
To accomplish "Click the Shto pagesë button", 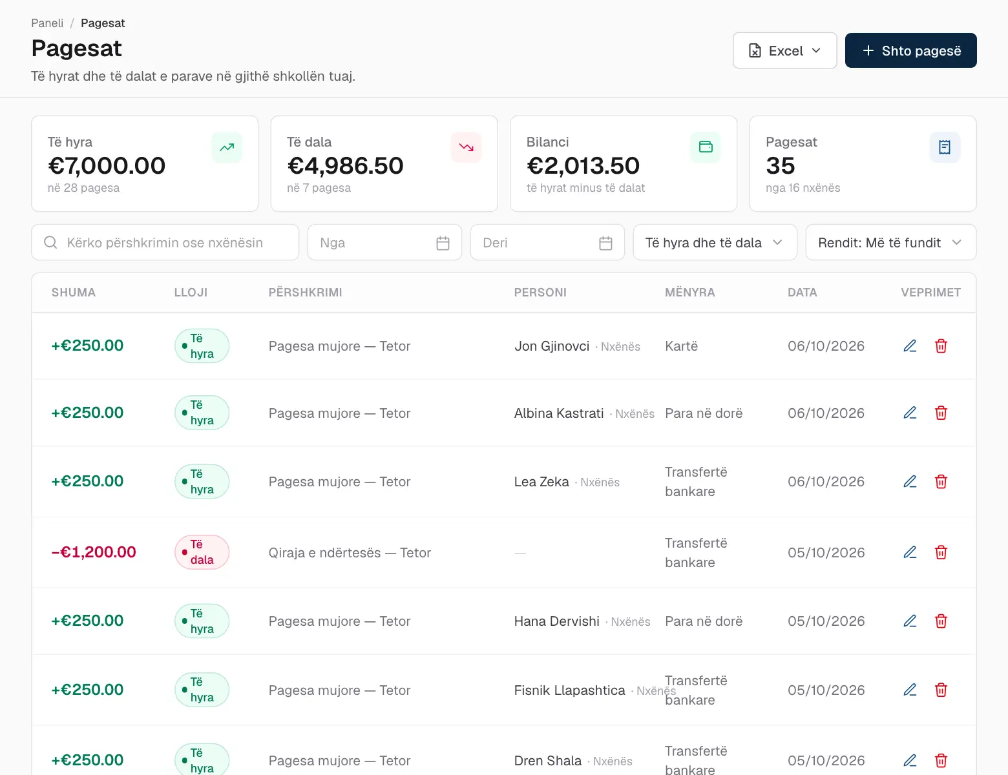I will pos(911,50).
